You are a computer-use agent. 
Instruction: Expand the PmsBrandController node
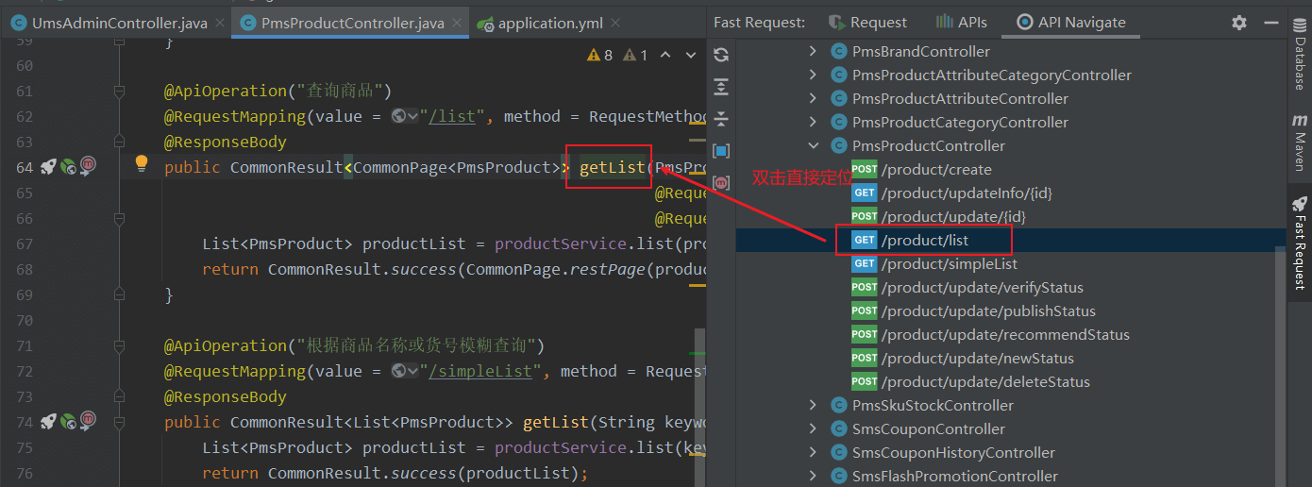point(813,51)
